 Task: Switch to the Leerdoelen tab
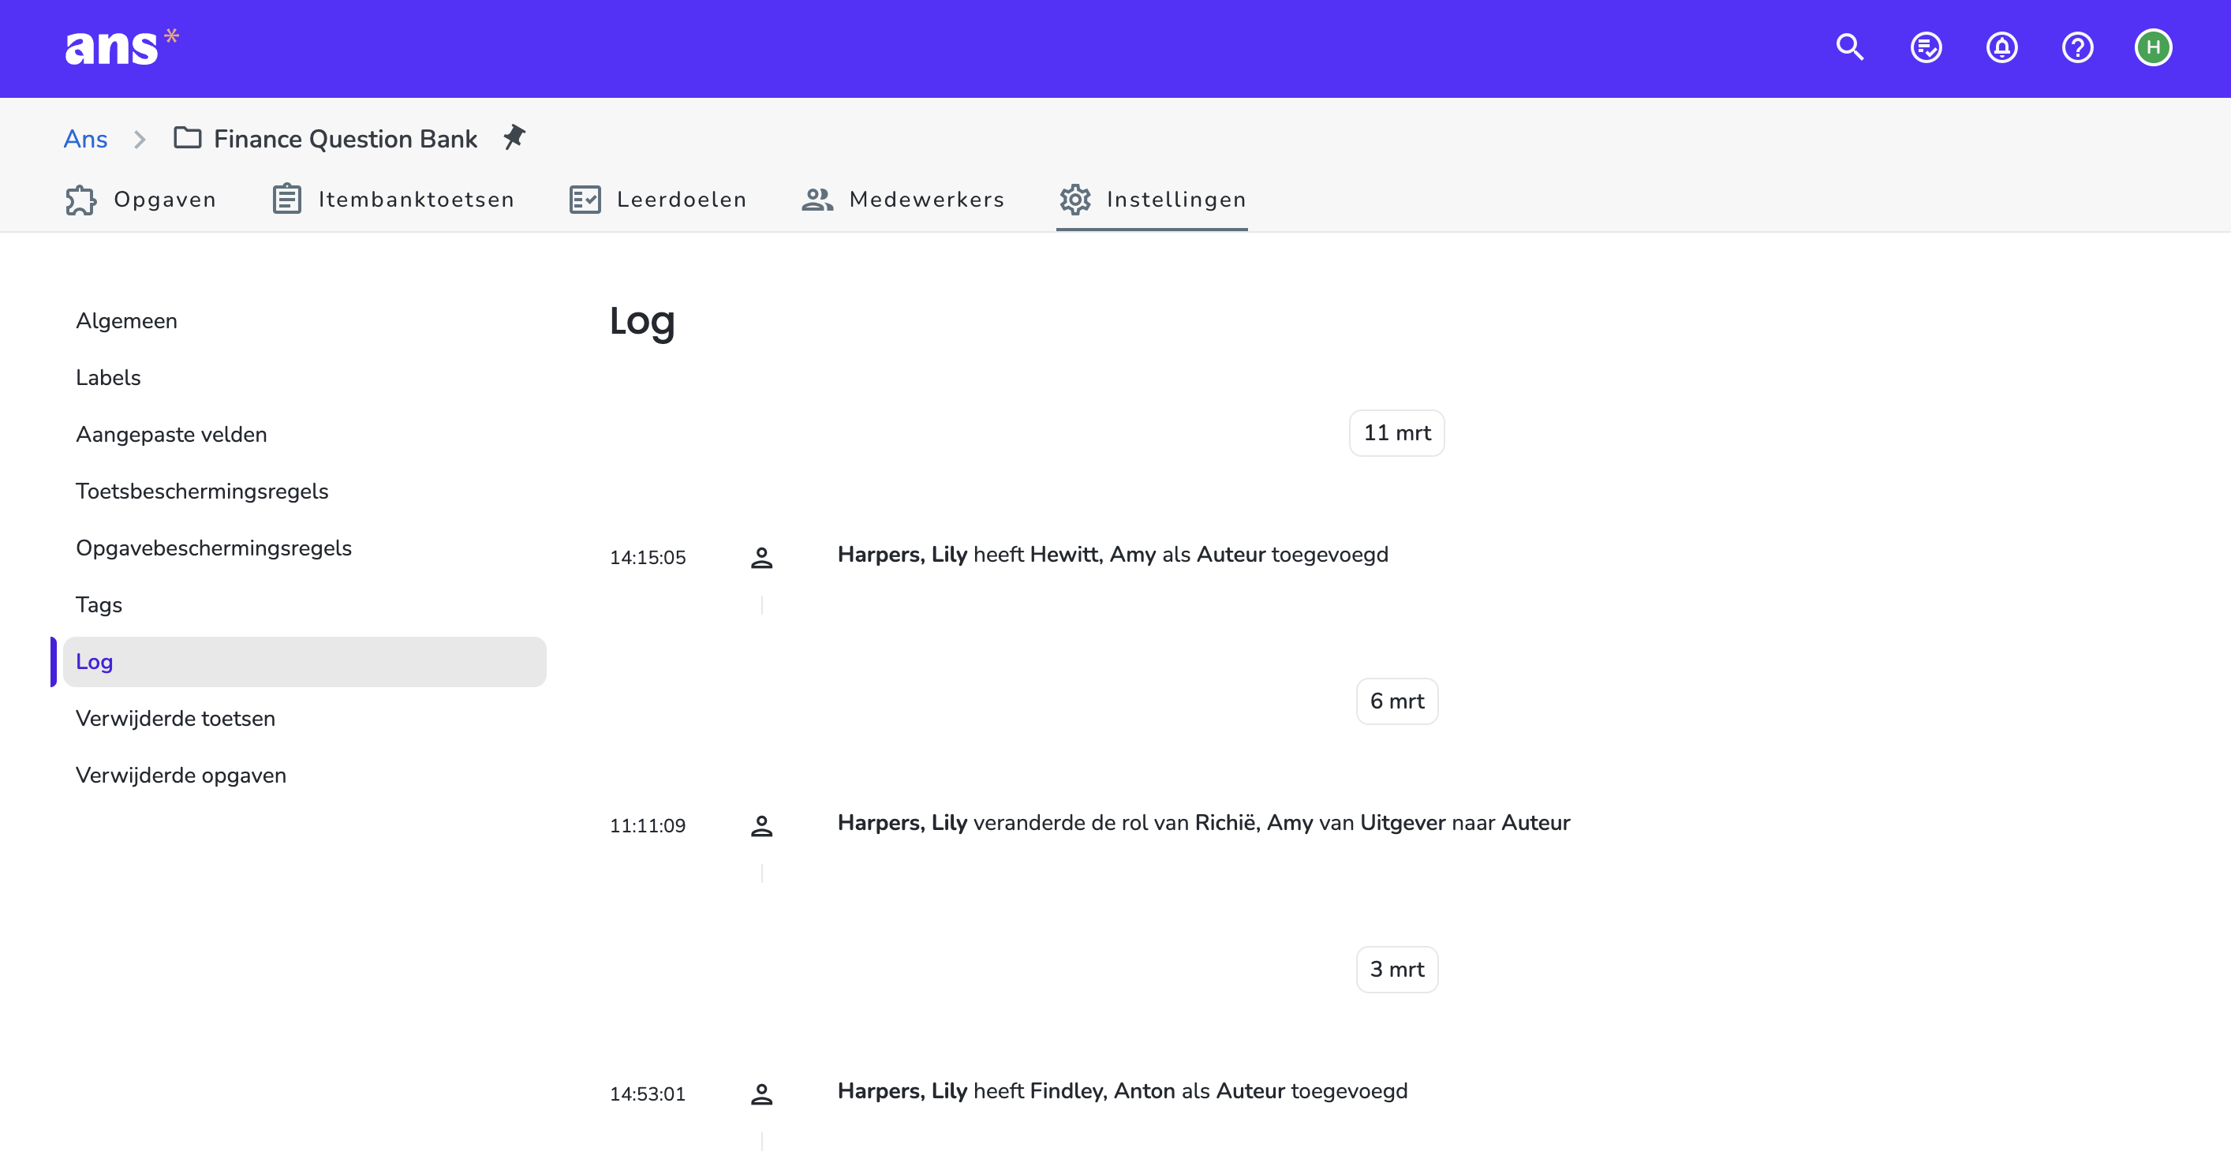[x=657, y=200]
